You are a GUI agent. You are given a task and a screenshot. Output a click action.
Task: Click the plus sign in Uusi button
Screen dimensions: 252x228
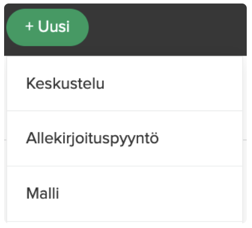pyautogui.click(x=29, y=26)
